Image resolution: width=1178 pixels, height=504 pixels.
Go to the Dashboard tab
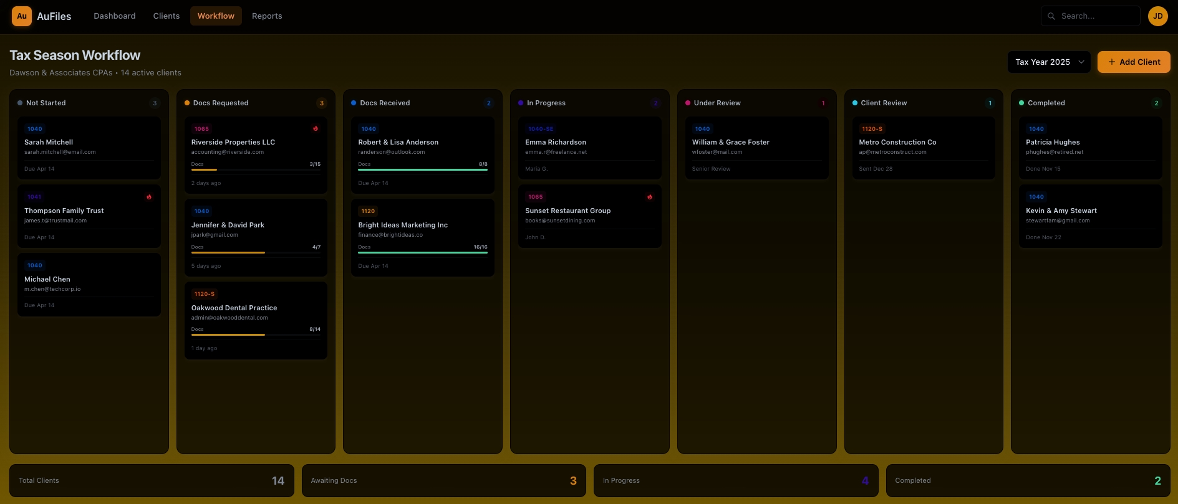115,16
